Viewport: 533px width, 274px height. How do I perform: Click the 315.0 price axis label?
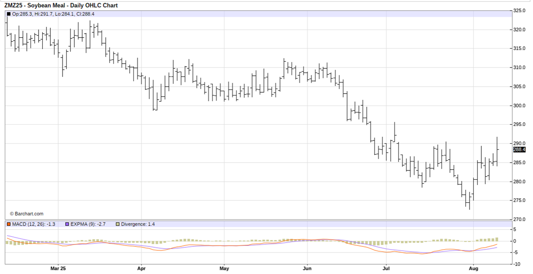(x=519, y=49)
